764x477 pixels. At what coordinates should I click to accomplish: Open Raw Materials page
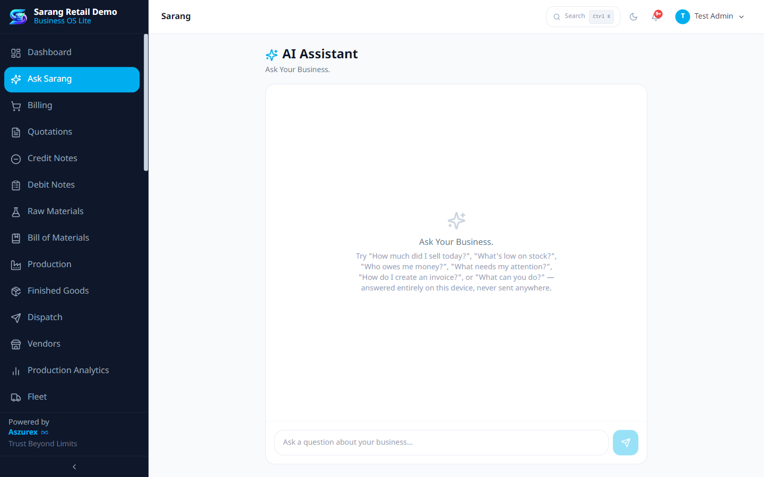click(x=72, y=211)
